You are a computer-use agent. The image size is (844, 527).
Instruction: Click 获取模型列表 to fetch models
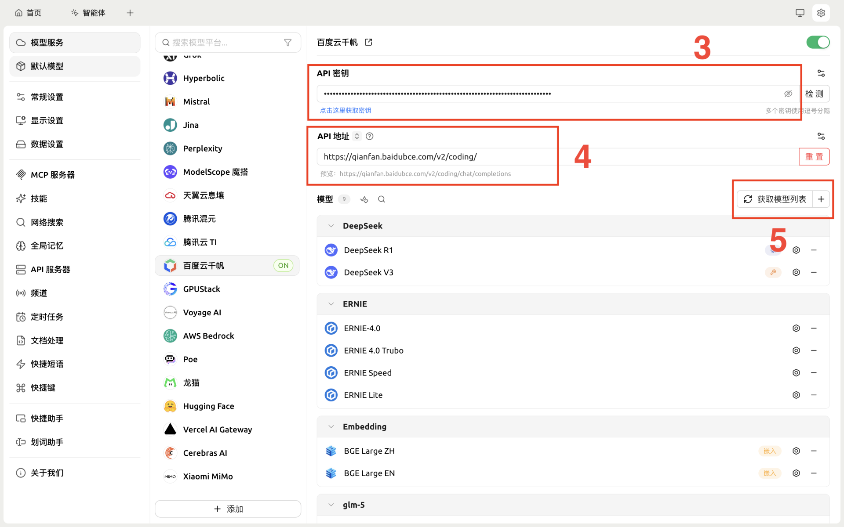point(775,199)
